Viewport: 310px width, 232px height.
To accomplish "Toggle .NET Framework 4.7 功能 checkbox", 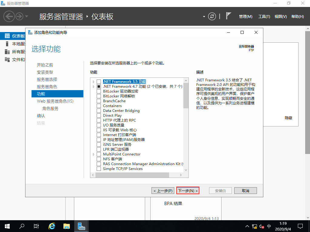I will [99, 87].
